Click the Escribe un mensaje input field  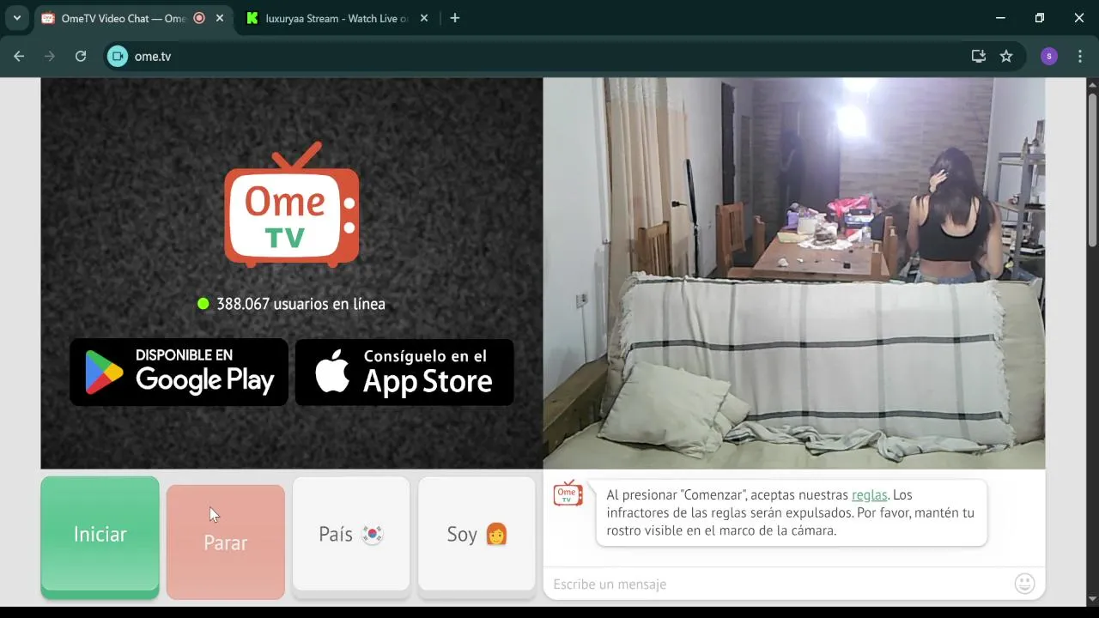tap(777, 584)
